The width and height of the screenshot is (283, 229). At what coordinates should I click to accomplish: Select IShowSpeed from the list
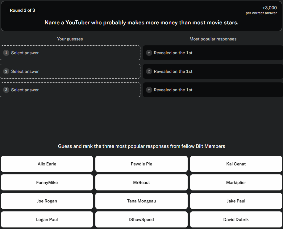tap(141, 219)
